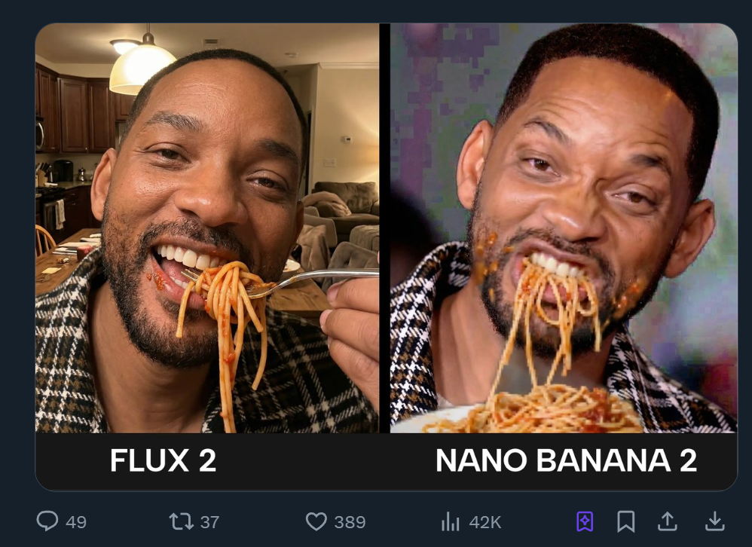Bookmark this post
752x547 pixels.
click(625, 521)
